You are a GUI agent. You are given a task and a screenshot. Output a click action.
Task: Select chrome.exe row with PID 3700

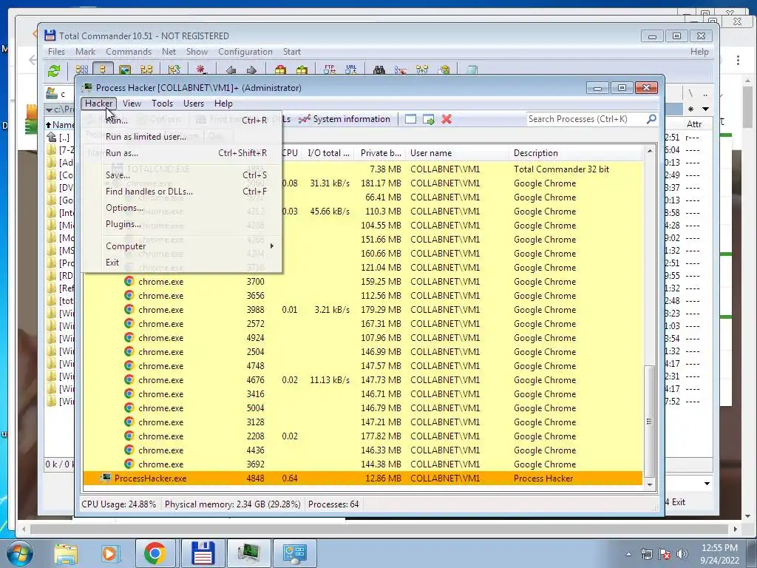(x=363, y=282)
